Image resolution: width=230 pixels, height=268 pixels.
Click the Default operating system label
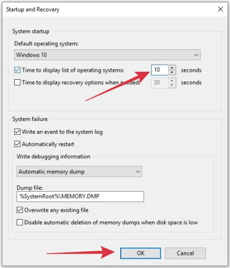(x=47, y=44)
